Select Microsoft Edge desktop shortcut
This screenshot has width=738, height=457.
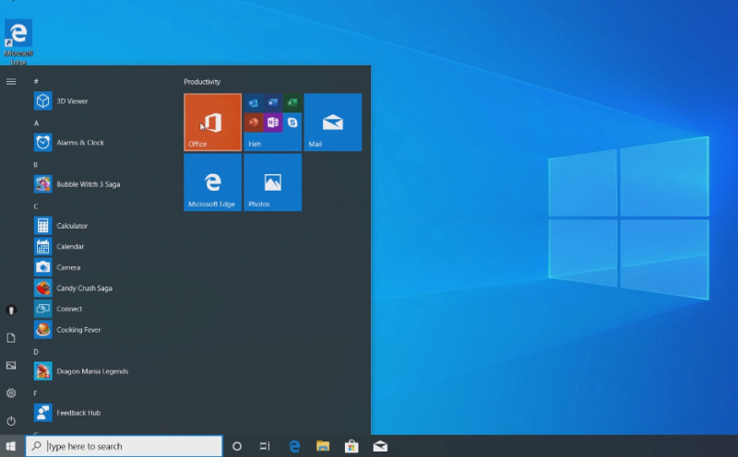[x=18, y=41]
